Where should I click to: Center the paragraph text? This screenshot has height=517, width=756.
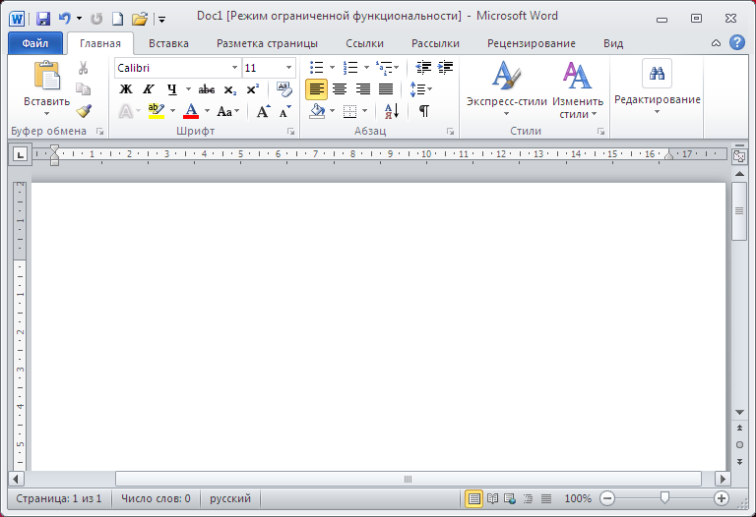(340, 89)
